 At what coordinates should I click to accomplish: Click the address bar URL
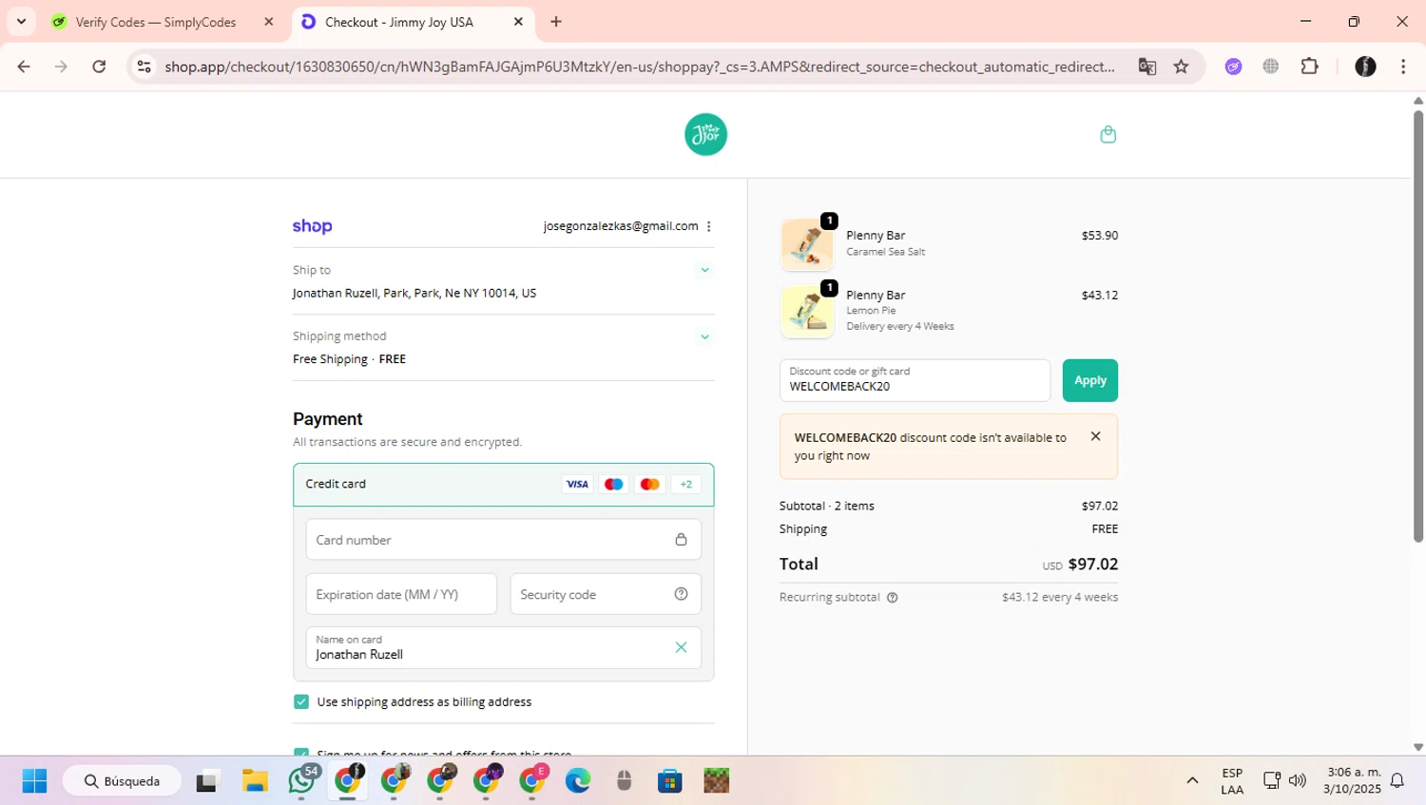639,67
